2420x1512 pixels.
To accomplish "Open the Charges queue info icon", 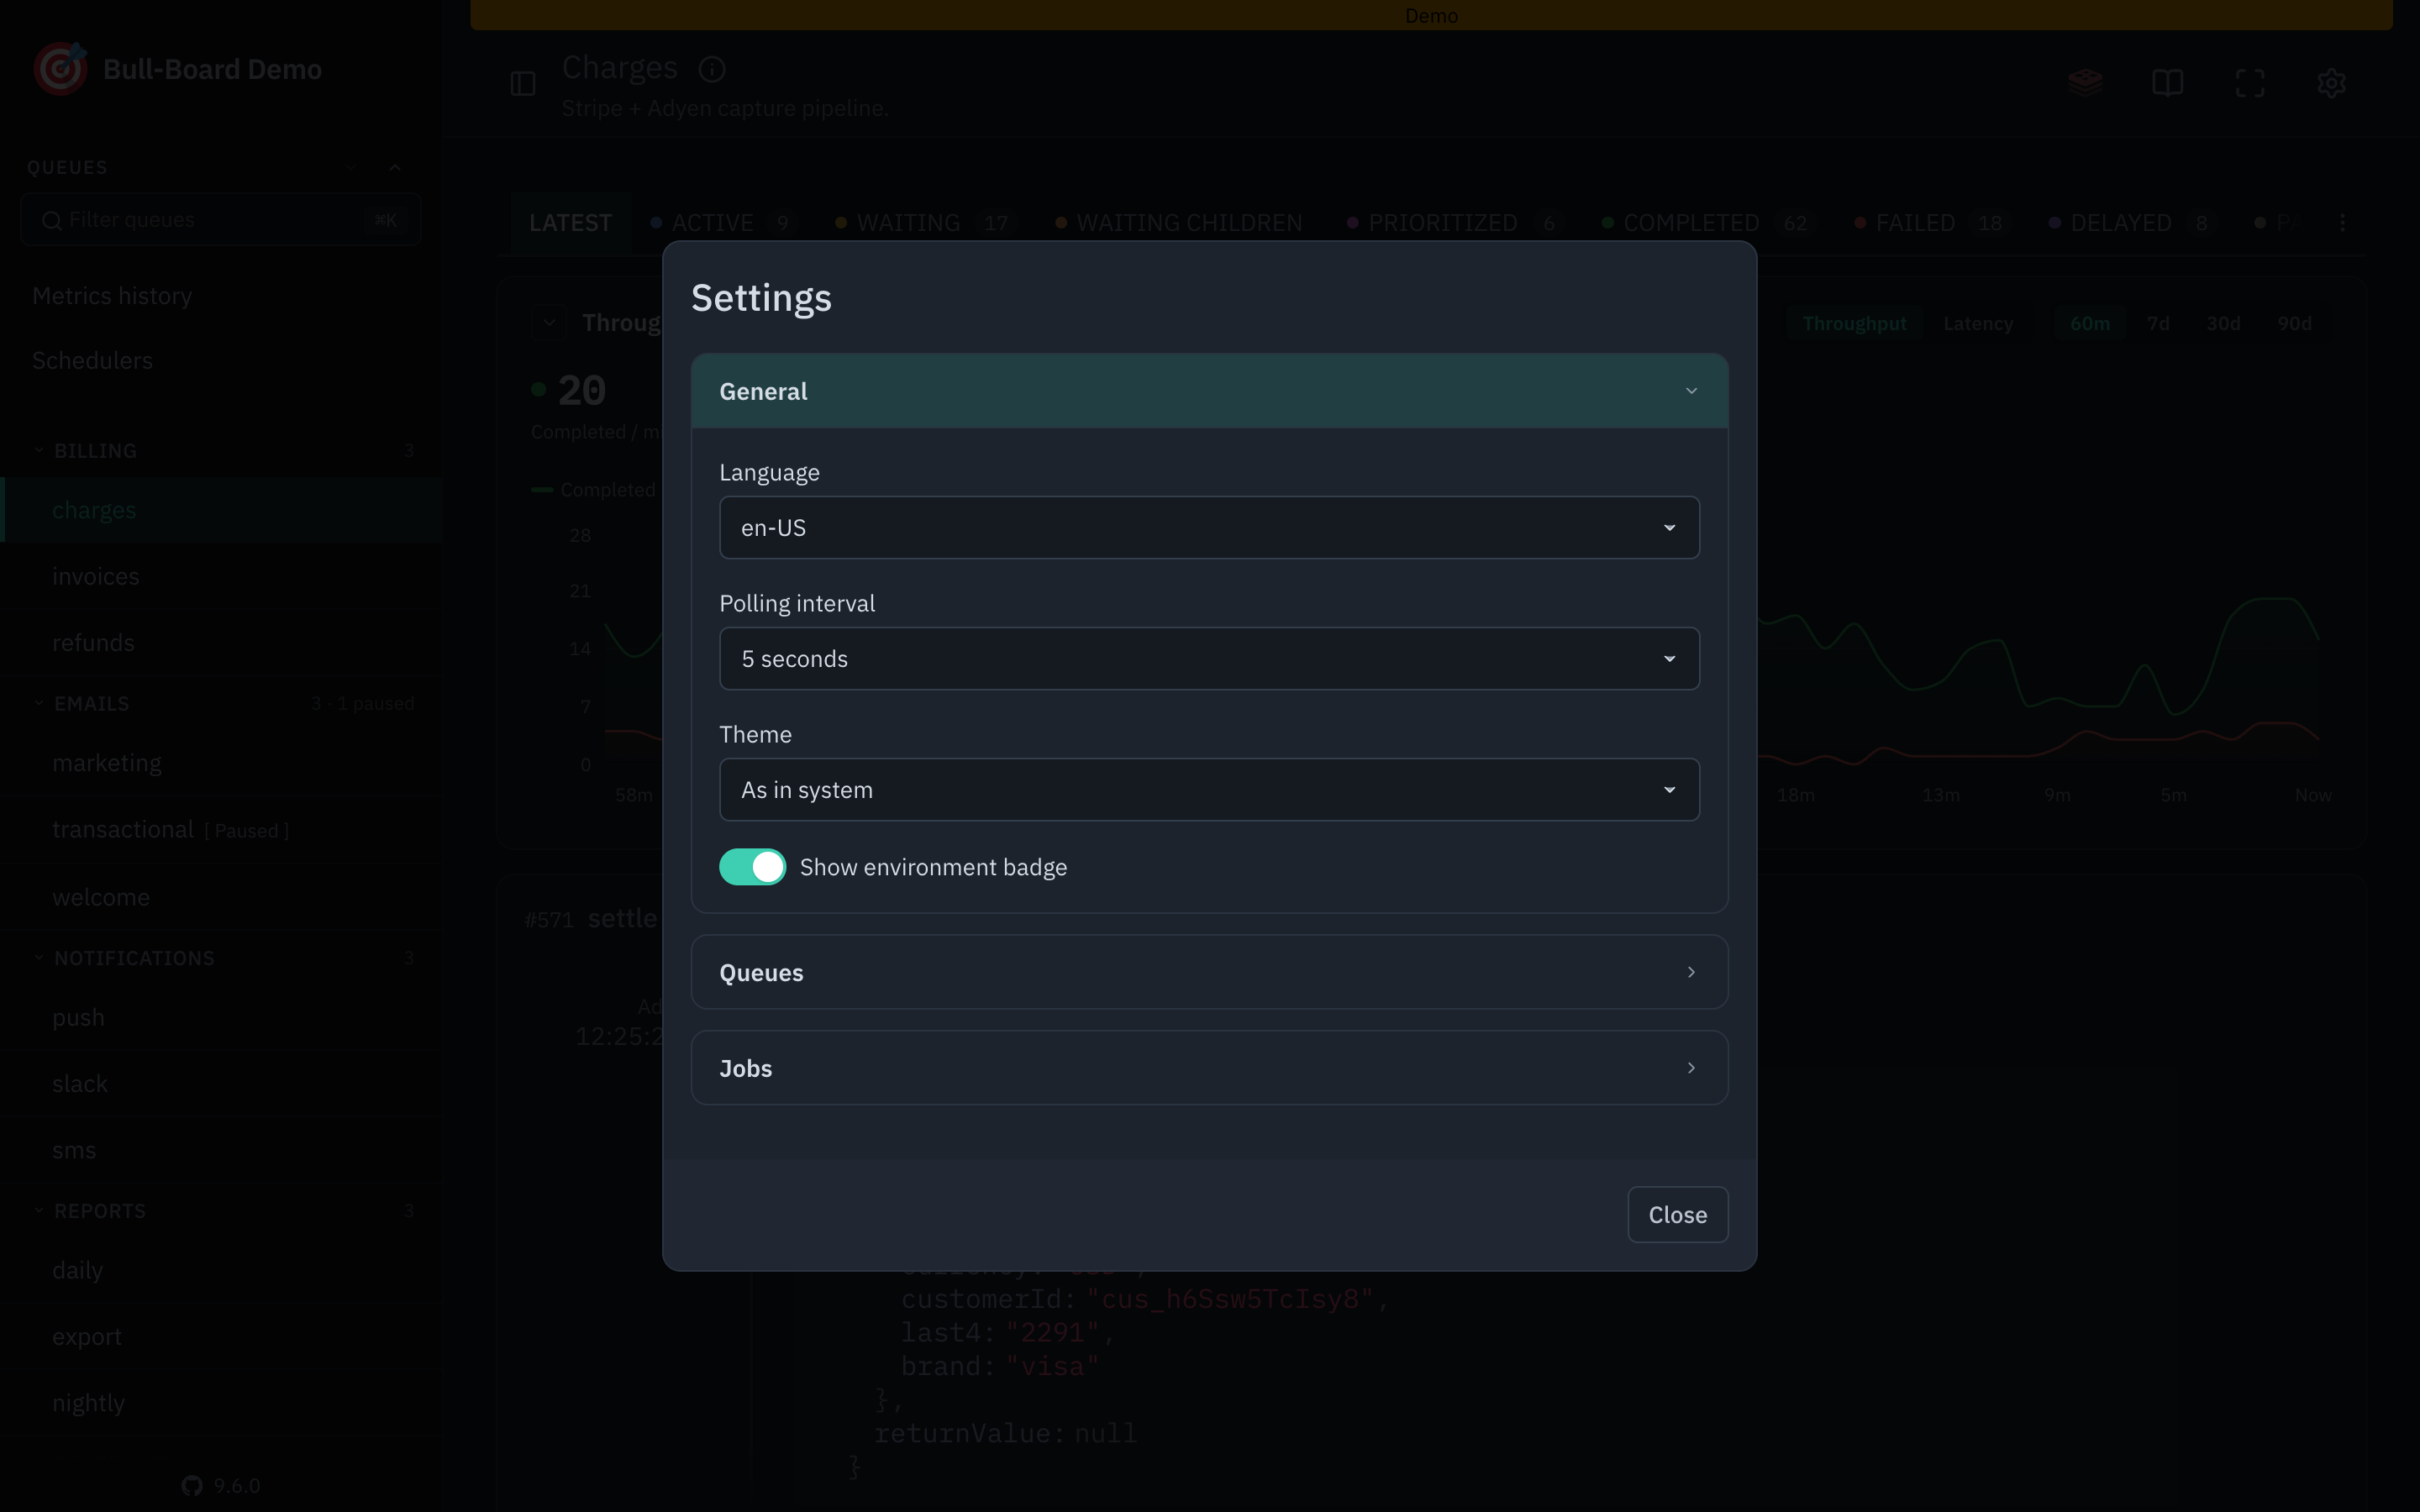I will 712,69.
